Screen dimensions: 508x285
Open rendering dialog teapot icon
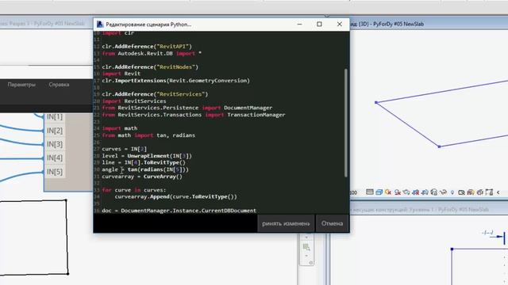click(x=406, y=192)
